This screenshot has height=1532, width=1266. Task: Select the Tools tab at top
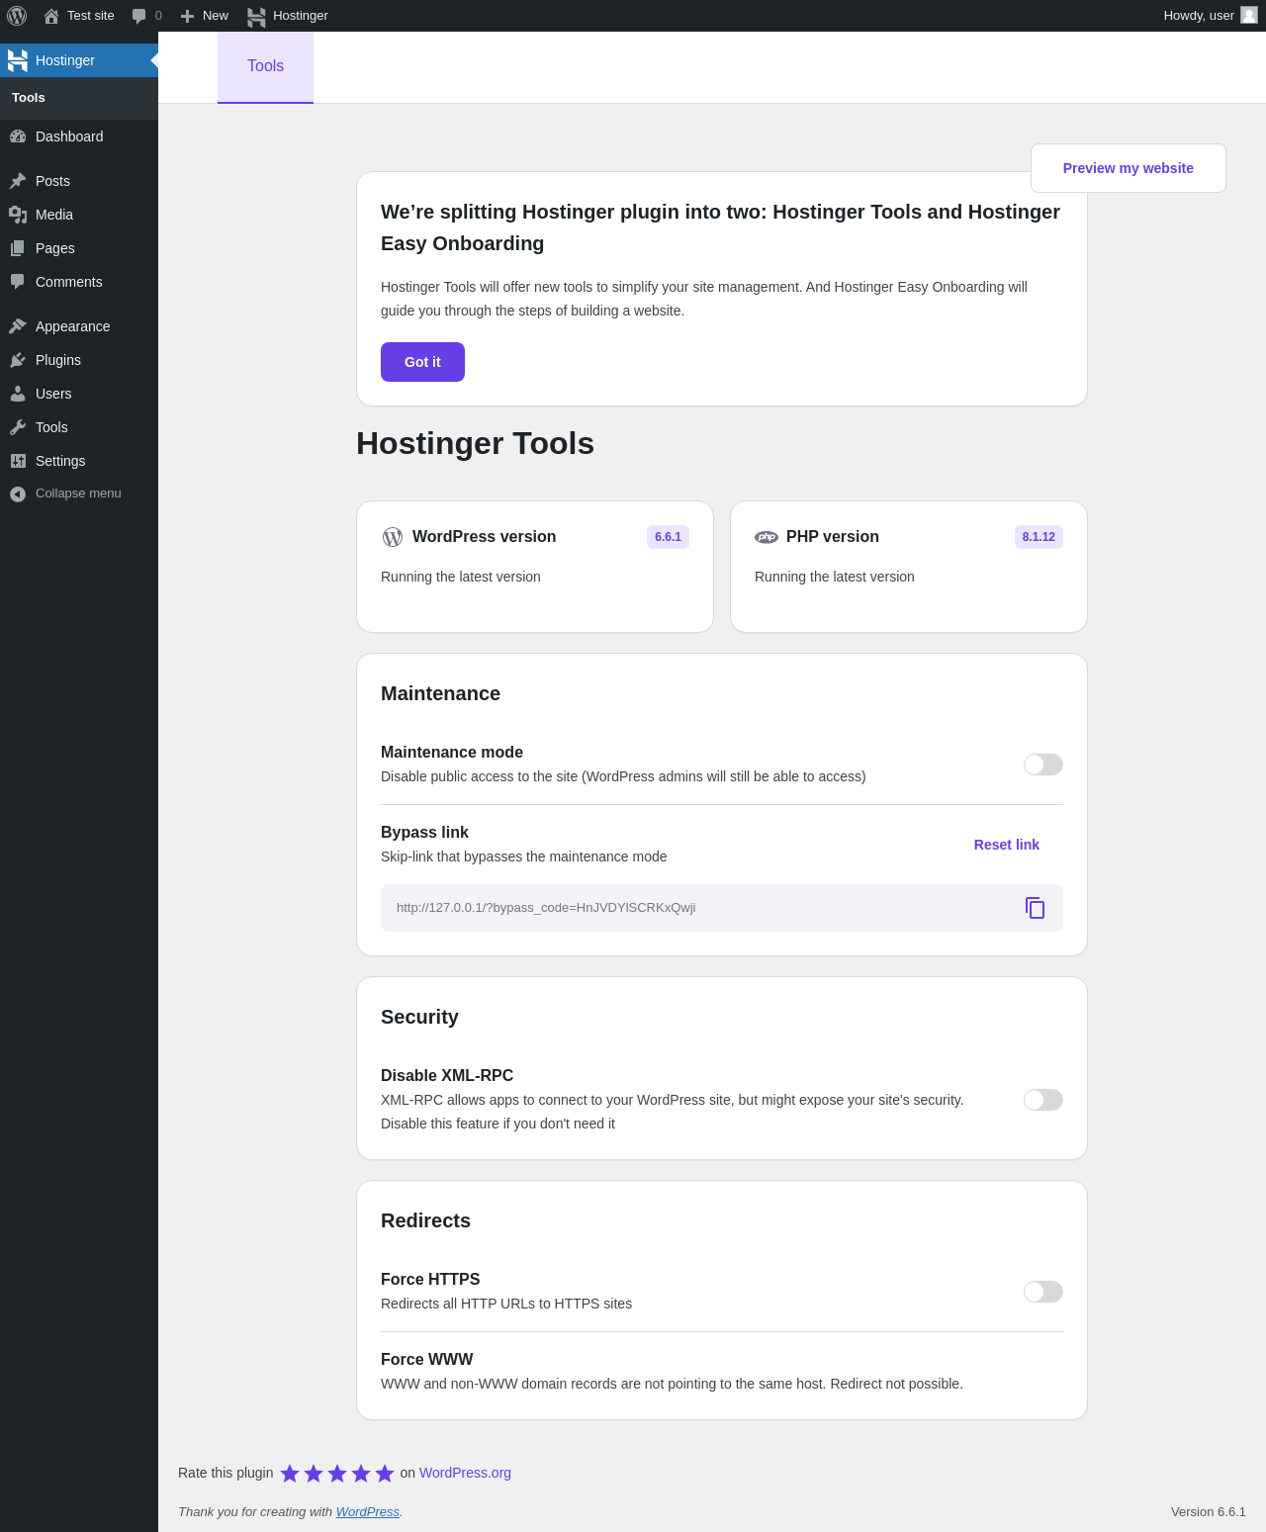[x=265, y=66]
